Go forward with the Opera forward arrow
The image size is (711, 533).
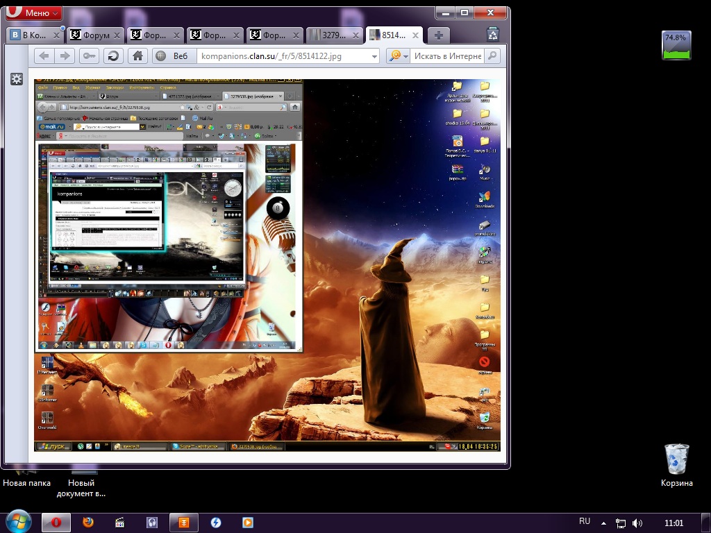pos(65,56)
